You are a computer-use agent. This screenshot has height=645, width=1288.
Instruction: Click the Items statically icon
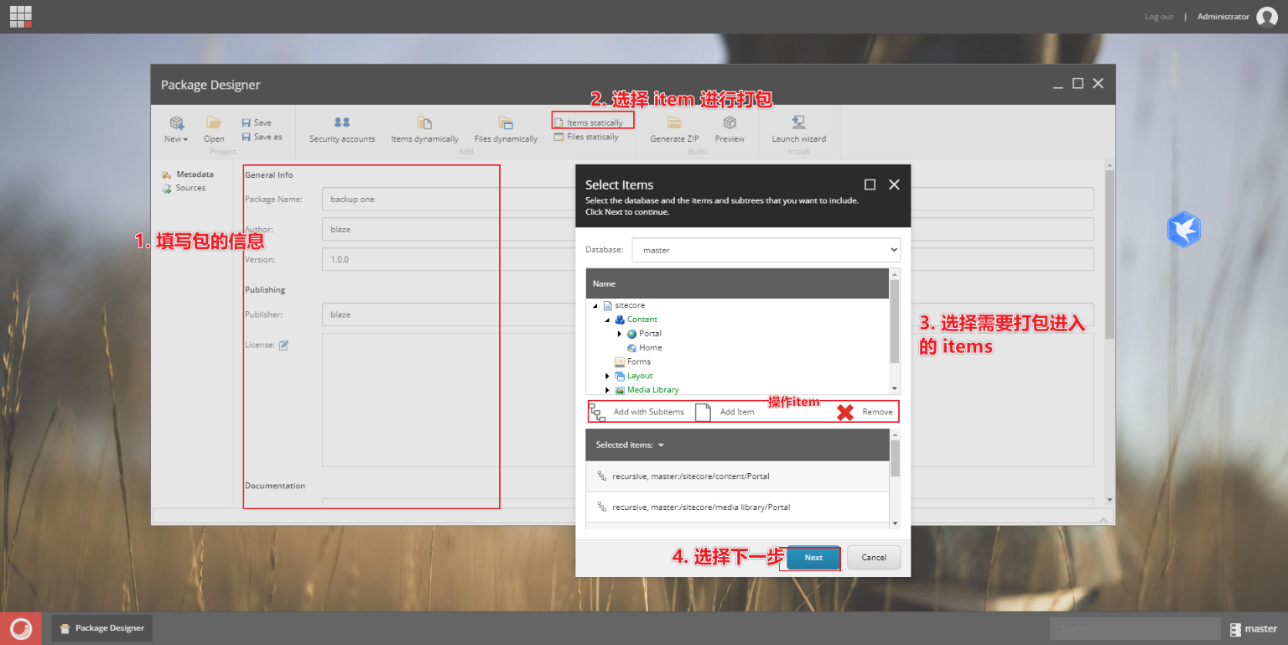pyautogui.click(x=559, y=122)
